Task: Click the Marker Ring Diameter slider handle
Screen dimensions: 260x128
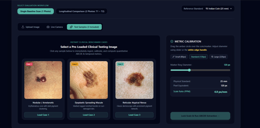Action: tap(189, 70)
